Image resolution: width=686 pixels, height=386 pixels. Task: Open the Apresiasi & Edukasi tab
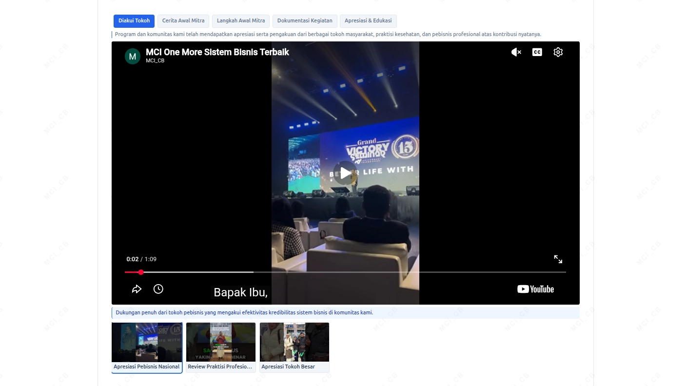[368, 21]
